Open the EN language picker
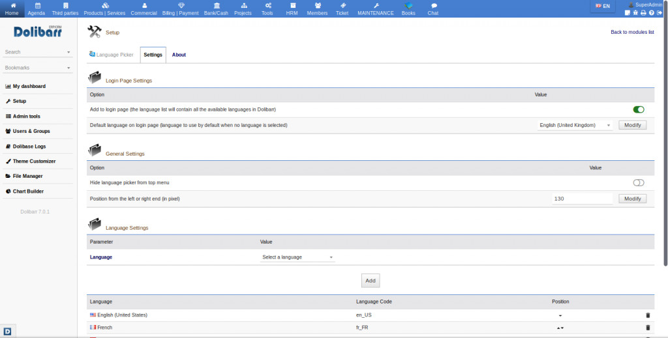The image size is (668, 338). 603,6
